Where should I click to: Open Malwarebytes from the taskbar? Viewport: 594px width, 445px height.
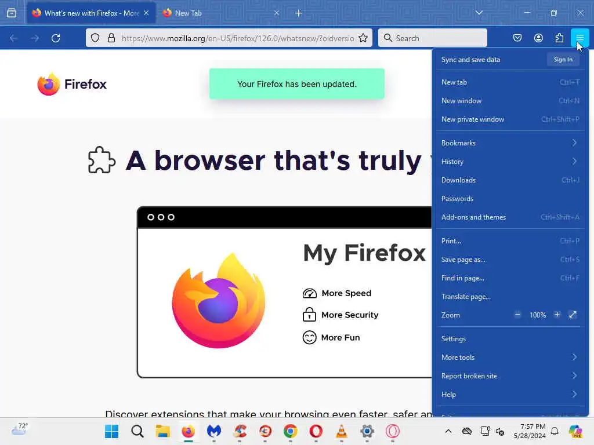pyautogui.click(x=214, y=431)
